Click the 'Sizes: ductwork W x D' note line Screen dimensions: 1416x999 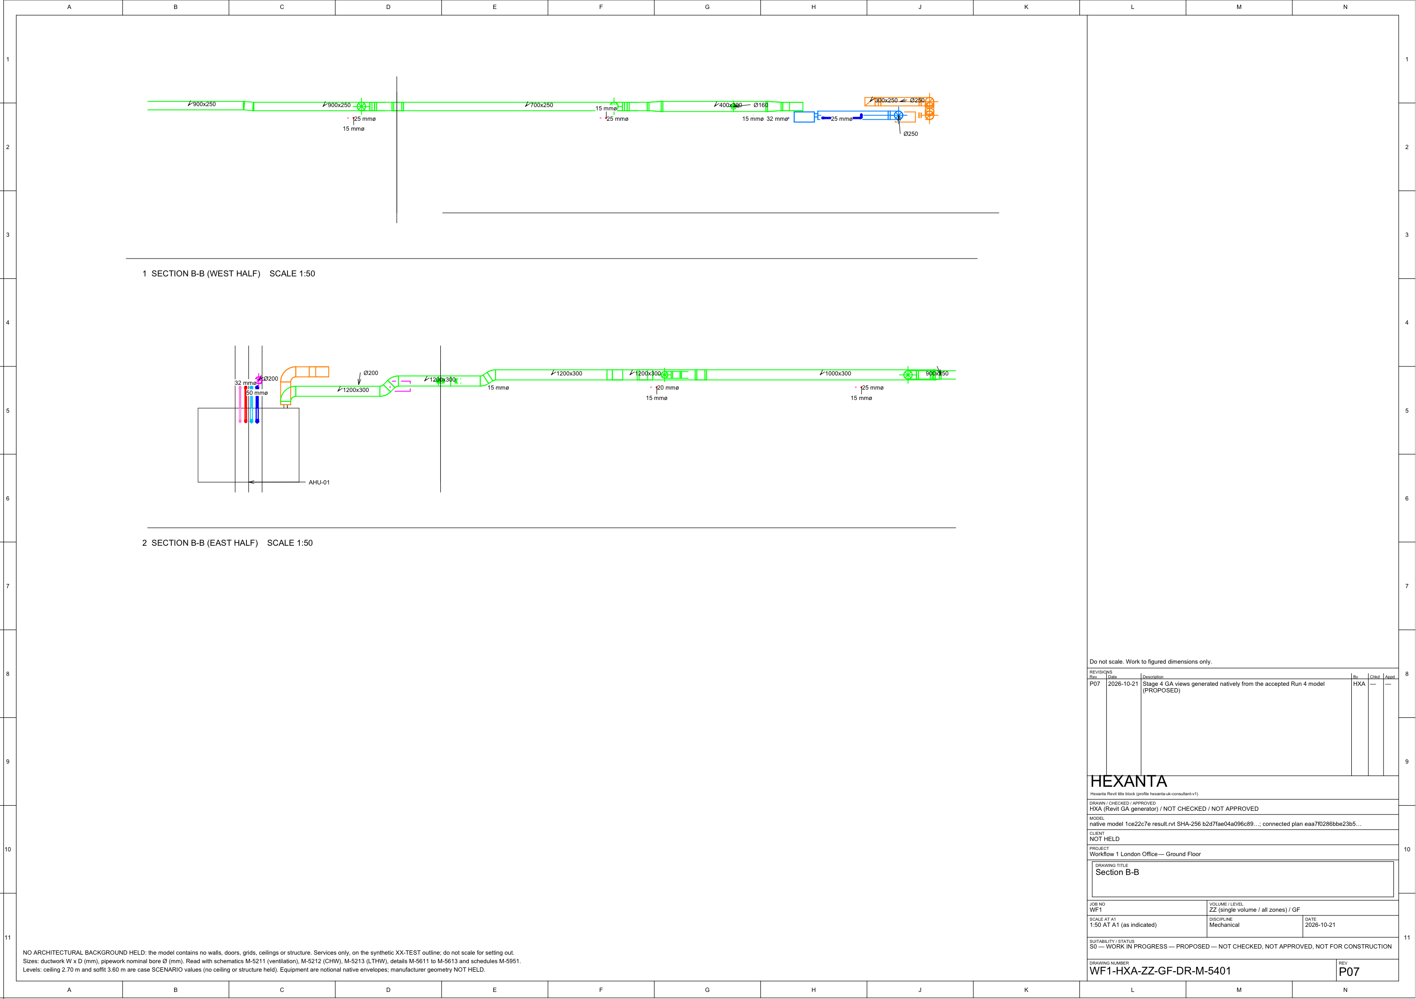coord(271,961)
